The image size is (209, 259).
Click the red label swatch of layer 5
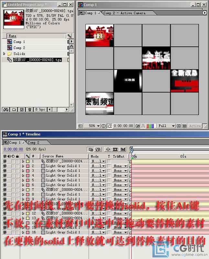(x=28, y=180)
